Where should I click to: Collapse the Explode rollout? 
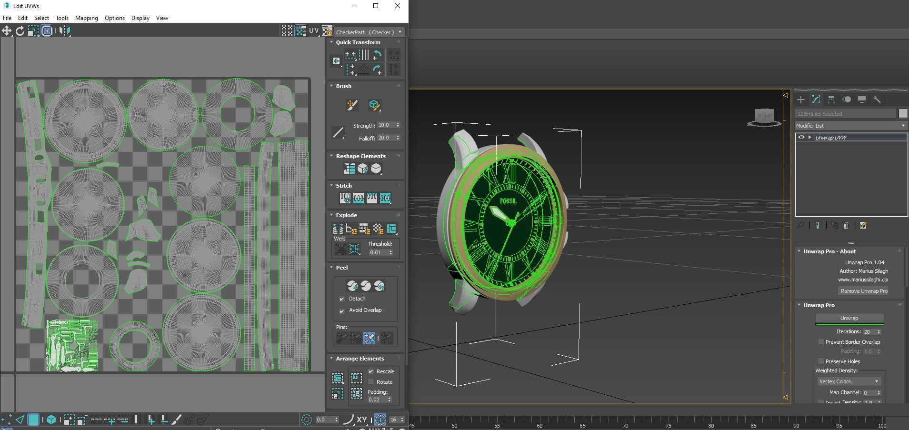tap(331, 215)
